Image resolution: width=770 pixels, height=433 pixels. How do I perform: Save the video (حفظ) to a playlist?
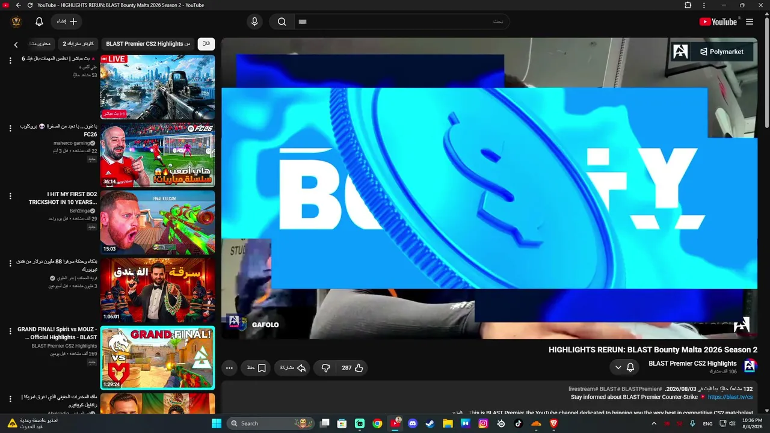pos(256,368)
